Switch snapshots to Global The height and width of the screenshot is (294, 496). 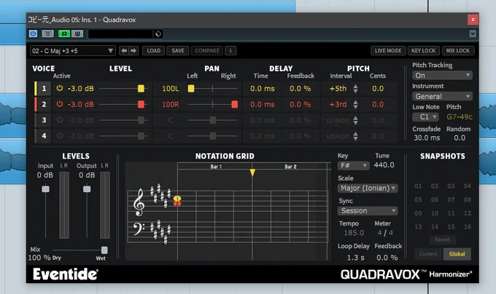457,254
